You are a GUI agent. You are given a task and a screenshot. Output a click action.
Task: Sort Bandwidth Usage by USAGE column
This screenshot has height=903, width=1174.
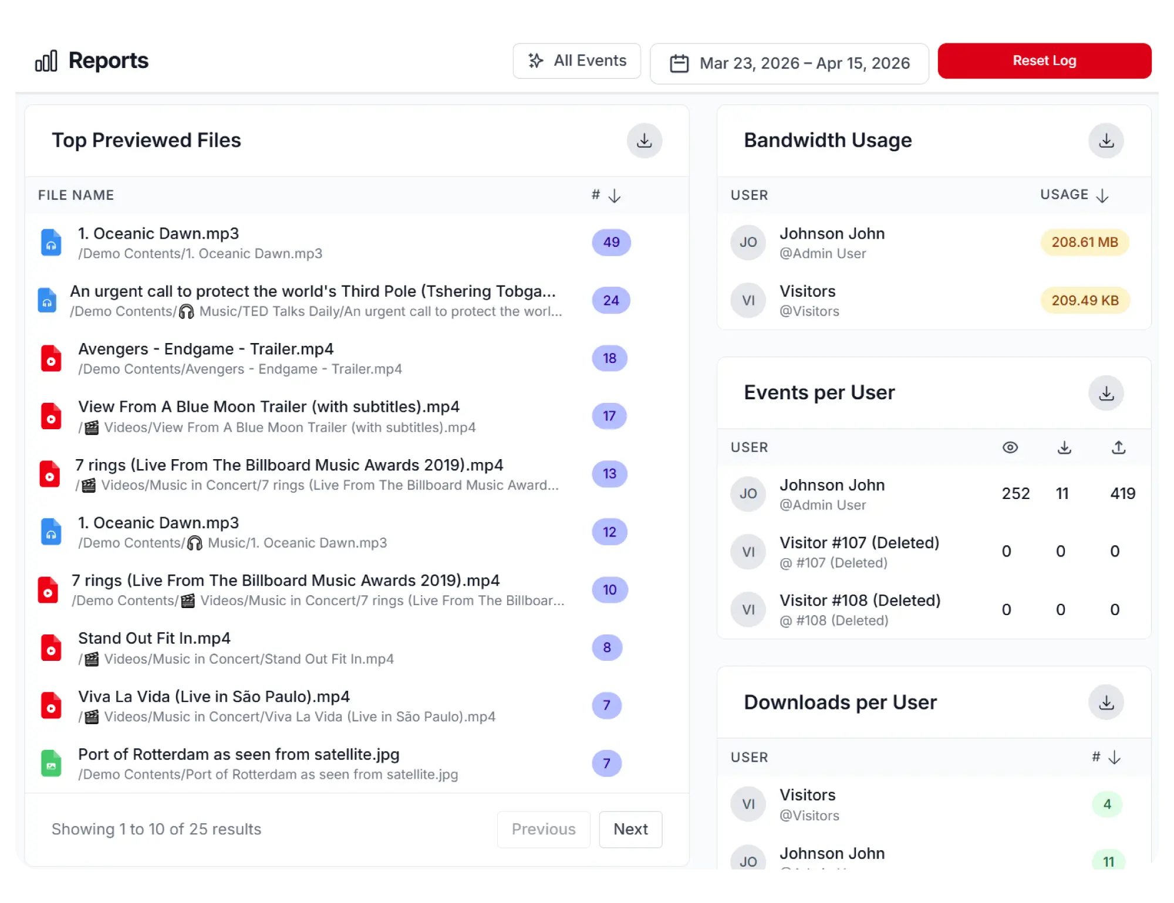point(1074,195)
